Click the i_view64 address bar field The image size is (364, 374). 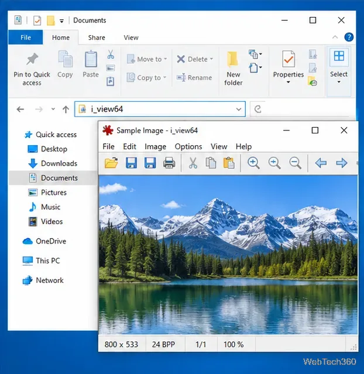click(160, 109)
